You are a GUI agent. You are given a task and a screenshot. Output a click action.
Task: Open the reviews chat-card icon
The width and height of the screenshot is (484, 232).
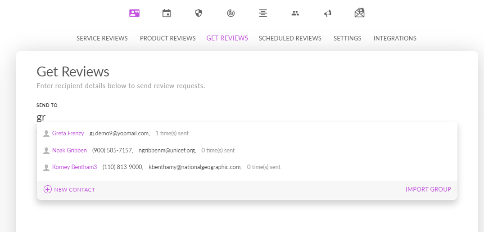coord(134,13)
